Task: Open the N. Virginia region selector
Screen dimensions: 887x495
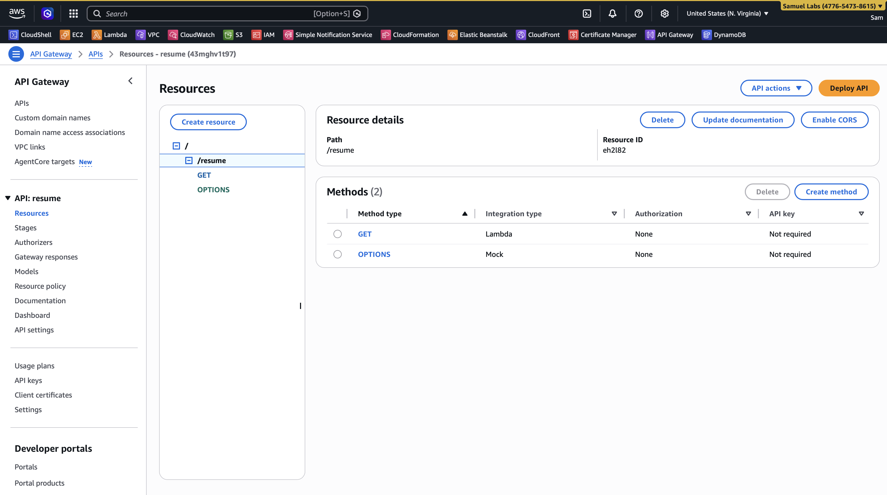Action: click(x=727, y=13)
